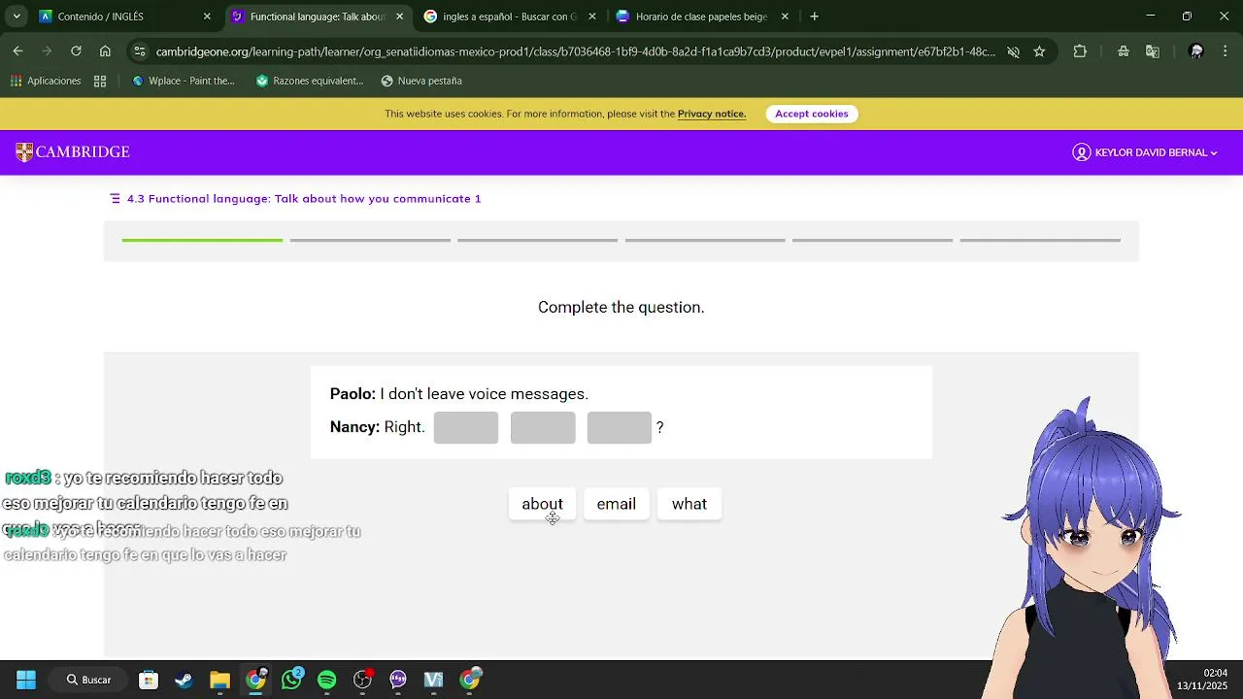
Task: Open the tab search dropdown arrow
Action: [17, 17]
